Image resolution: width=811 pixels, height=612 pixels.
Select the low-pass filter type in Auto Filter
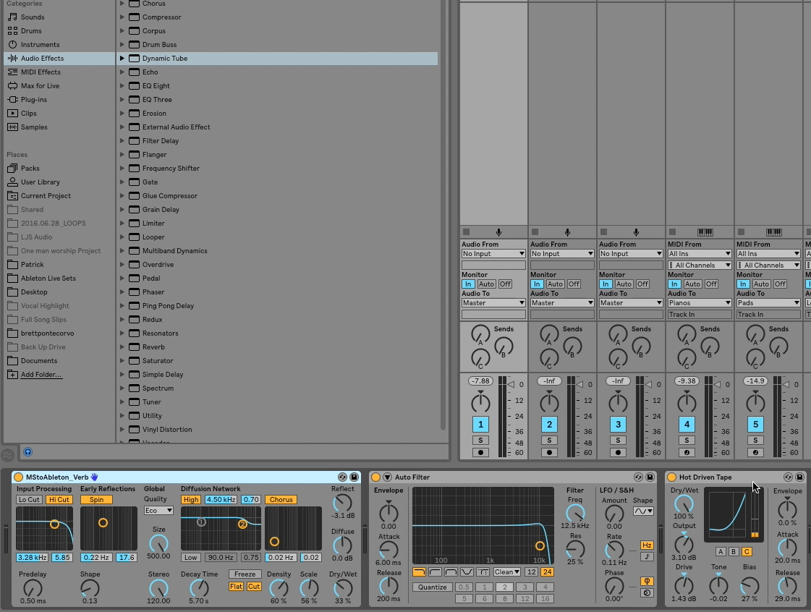point(419,571)
